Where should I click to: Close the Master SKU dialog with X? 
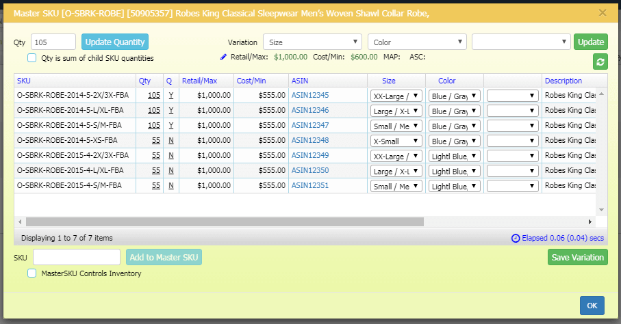point(603,12)
